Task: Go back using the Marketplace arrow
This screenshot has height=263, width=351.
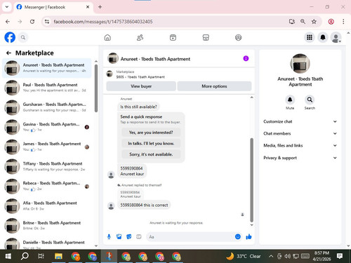Action: 8,53
